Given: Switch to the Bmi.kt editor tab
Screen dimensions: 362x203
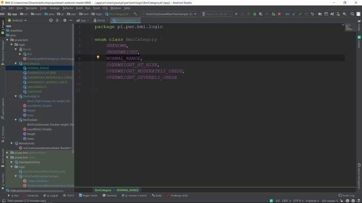Looking at the screenshot, I should click(x=101, y=20).
